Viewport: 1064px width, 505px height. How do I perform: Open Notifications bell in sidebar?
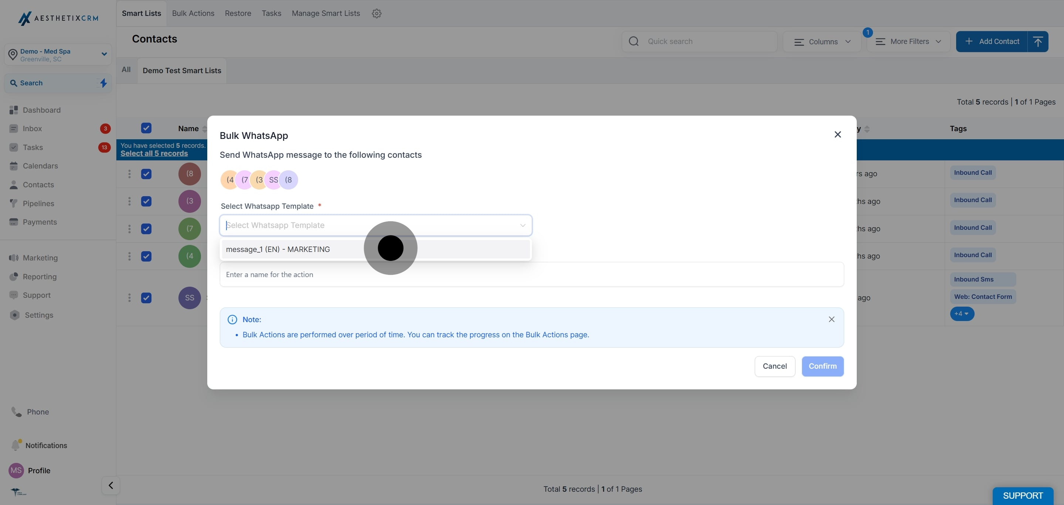point(16,445)
